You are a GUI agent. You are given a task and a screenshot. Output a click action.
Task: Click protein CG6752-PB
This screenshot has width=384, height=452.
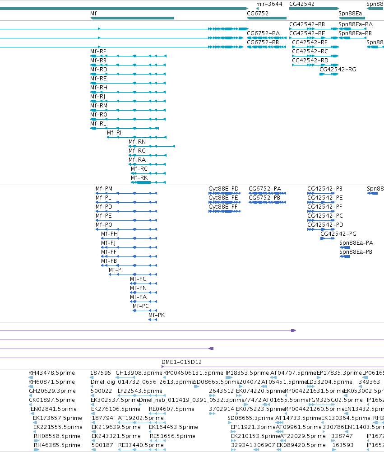[x=267, y=202]
